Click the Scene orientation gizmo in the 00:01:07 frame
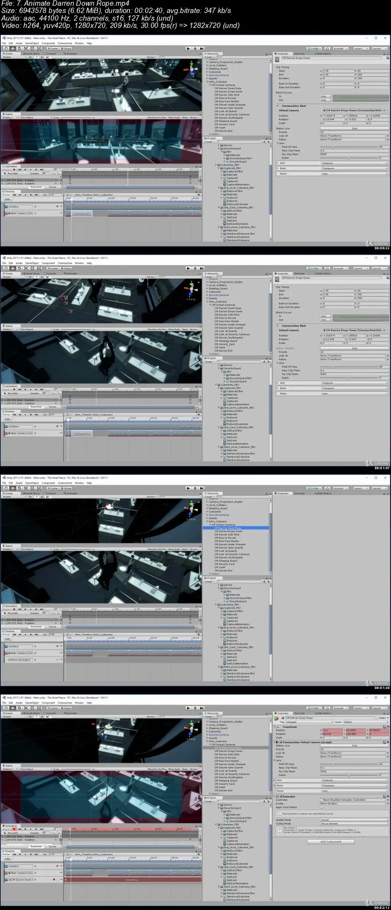This screenshot has height=910, width=391. point(191,289)
